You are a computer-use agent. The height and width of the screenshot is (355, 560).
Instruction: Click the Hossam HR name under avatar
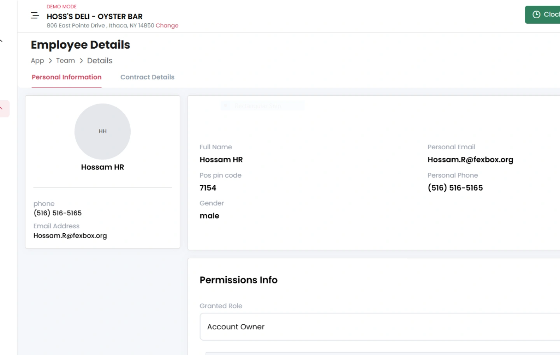pyautogui.click(x=102, y=167)
